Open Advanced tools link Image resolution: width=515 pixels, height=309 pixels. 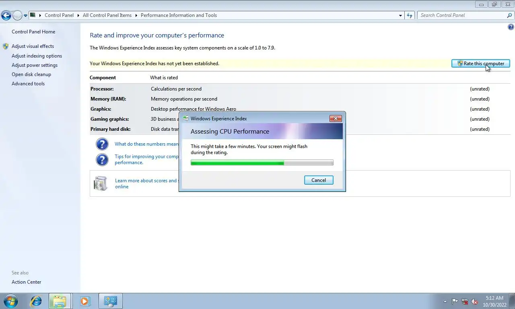[x=28, y=84]
